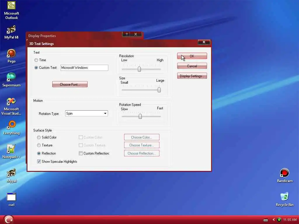This screenshot has height=224, width=299.
Task: Choose the Solid Color surface style
Action: pyautogui.click(x=39, y=137)
